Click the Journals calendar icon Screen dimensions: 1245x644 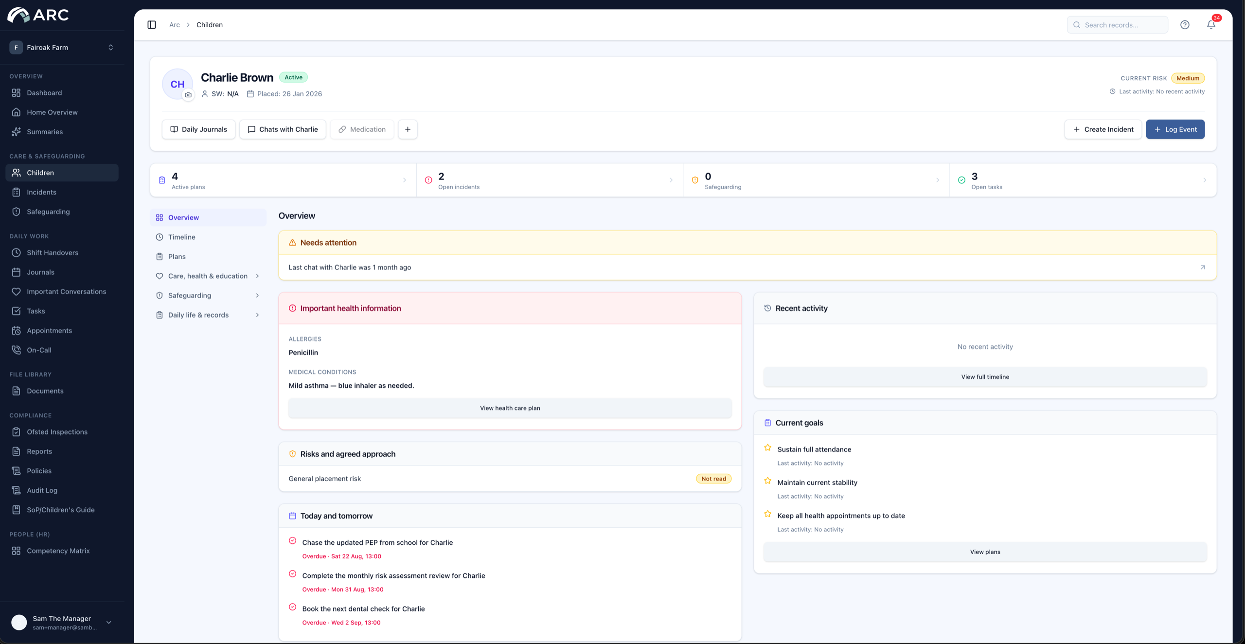(16, 272)
